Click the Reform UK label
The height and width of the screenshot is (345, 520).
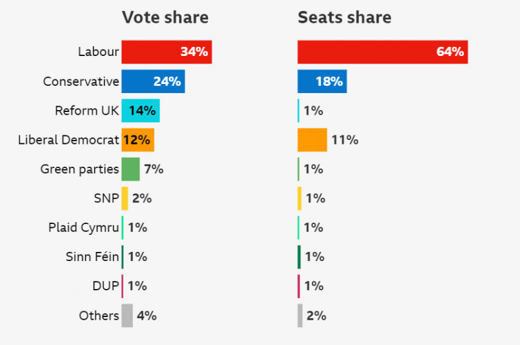tap(87, 111)
